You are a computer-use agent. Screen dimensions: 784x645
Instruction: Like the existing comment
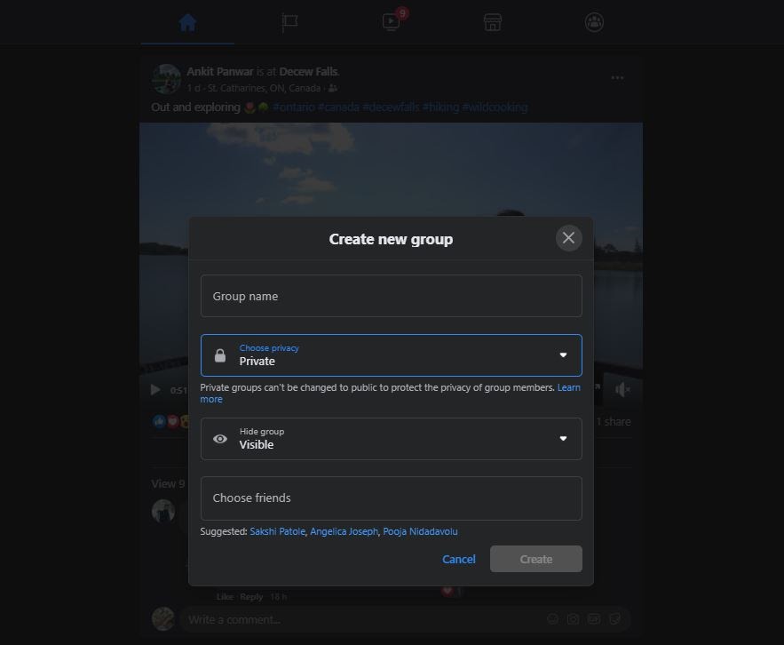(x=225, y=596)
